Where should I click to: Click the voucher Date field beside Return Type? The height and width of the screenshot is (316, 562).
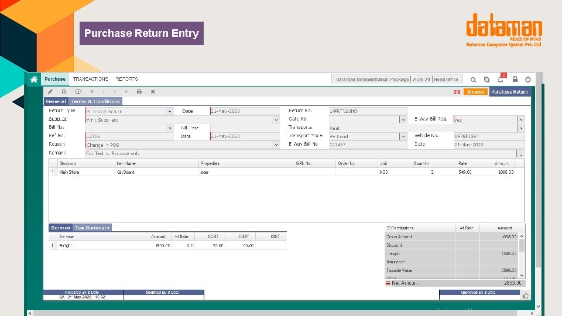pos(245,111)
